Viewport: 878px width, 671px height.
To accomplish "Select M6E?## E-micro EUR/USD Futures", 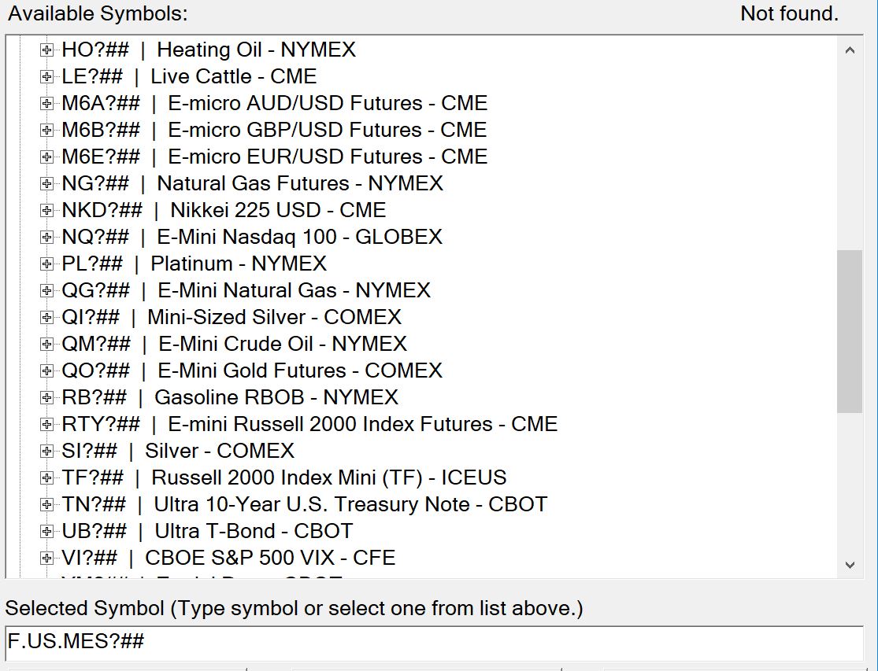I will tap(274, 157).
